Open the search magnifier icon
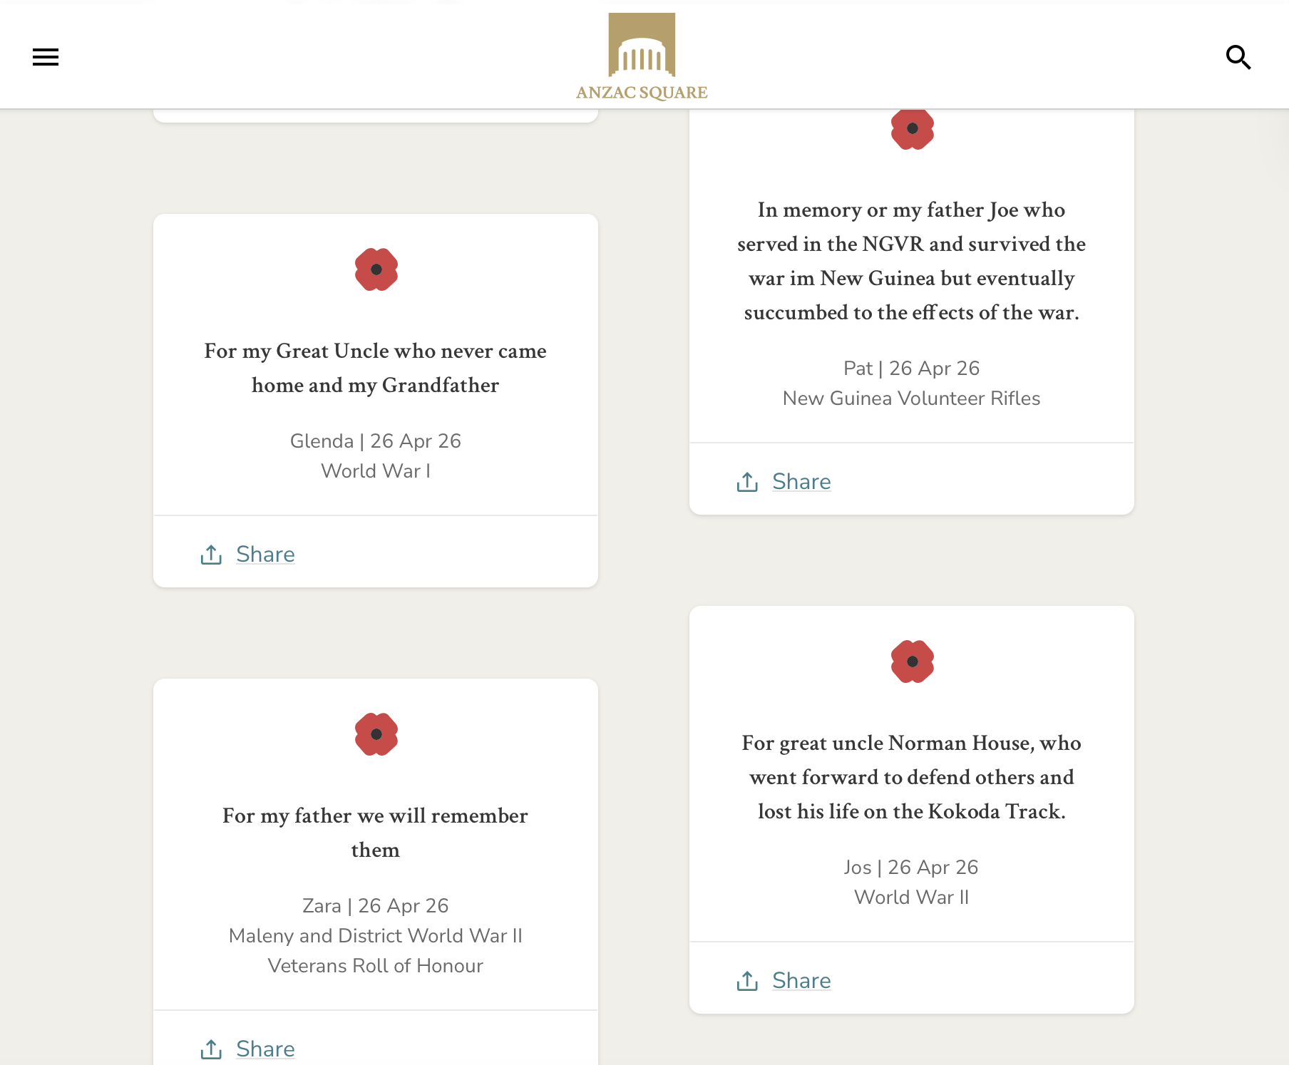The image size is (1289, 1065). [x=1238, y=57]
